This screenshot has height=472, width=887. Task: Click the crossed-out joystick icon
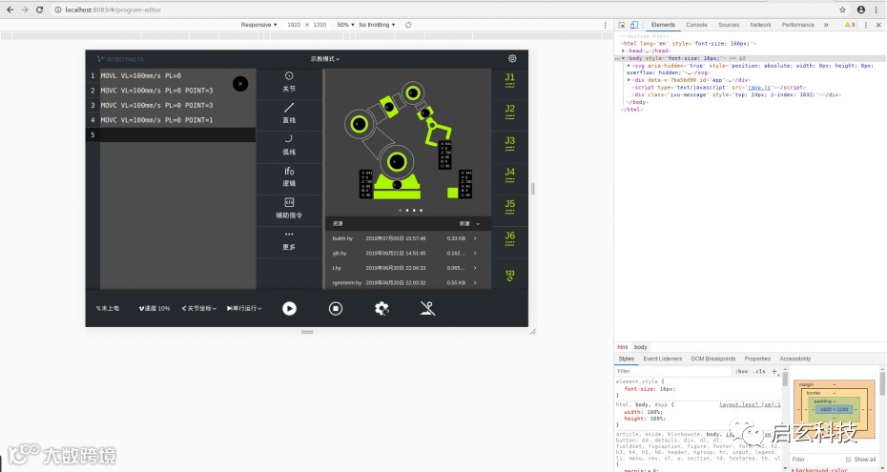pyautogui.click(x=427, y=308)
